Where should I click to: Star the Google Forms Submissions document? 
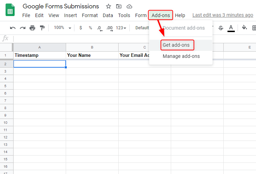pyautogui.click(x=109, y=6)
